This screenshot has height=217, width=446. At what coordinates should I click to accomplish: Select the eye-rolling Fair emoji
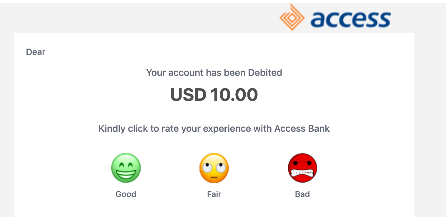(x=214, y=168)
